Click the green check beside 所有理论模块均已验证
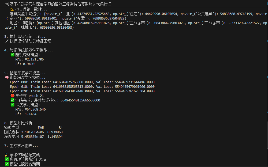Image resolution: width=268 pixels, height=167 pixels. pyautogui.click(x=7, y=159)
